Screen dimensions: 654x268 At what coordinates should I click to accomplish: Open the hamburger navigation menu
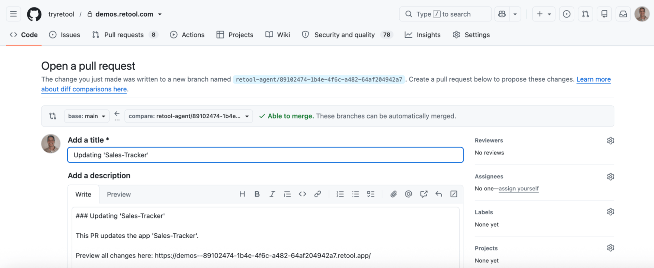click(13, 14)
